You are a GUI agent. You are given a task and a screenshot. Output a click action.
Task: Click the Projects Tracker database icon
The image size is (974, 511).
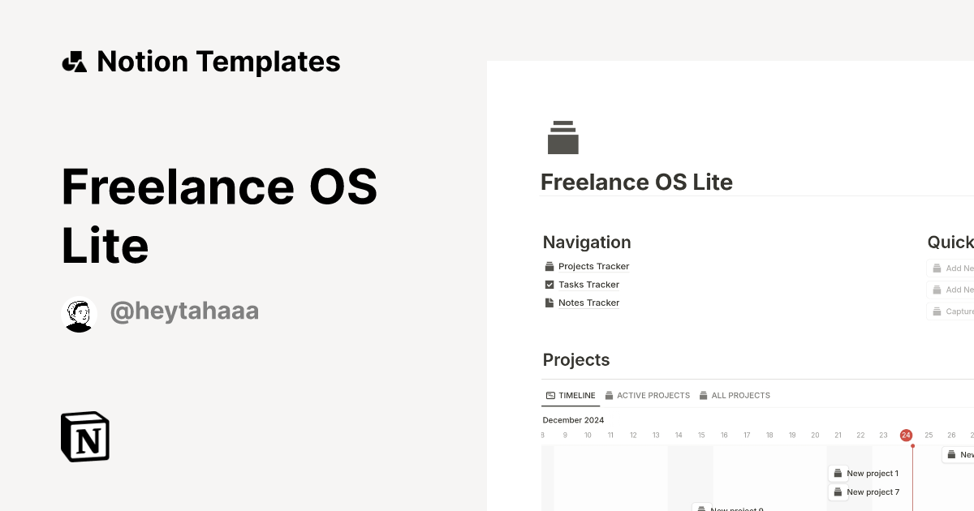click(x=549, y=266)
